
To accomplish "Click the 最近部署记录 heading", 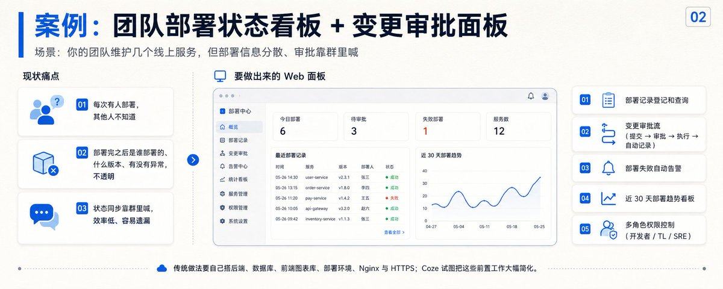I will click(290, 155).
